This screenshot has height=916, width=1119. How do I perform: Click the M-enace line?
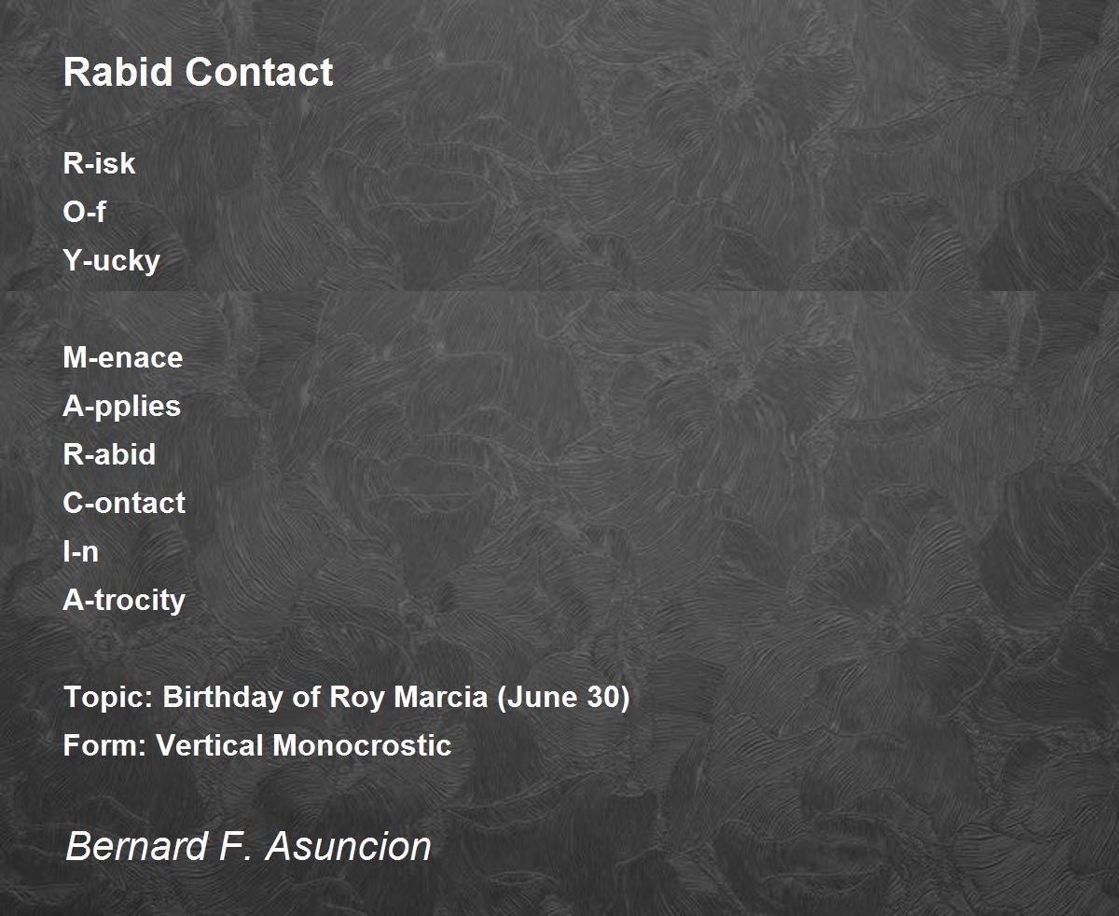point(123,357)
